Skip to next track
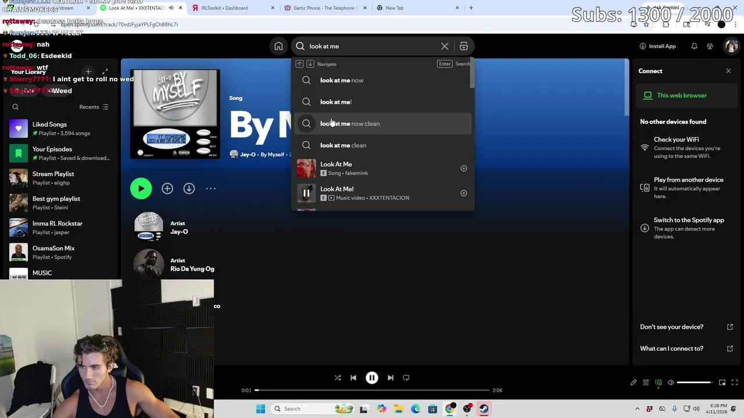 391,378
